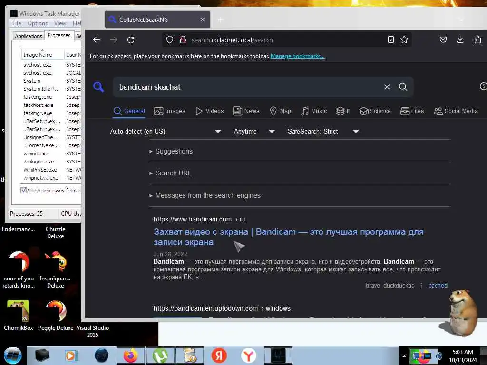
Task: Select the Social Media search category
Action: [456, 111]
